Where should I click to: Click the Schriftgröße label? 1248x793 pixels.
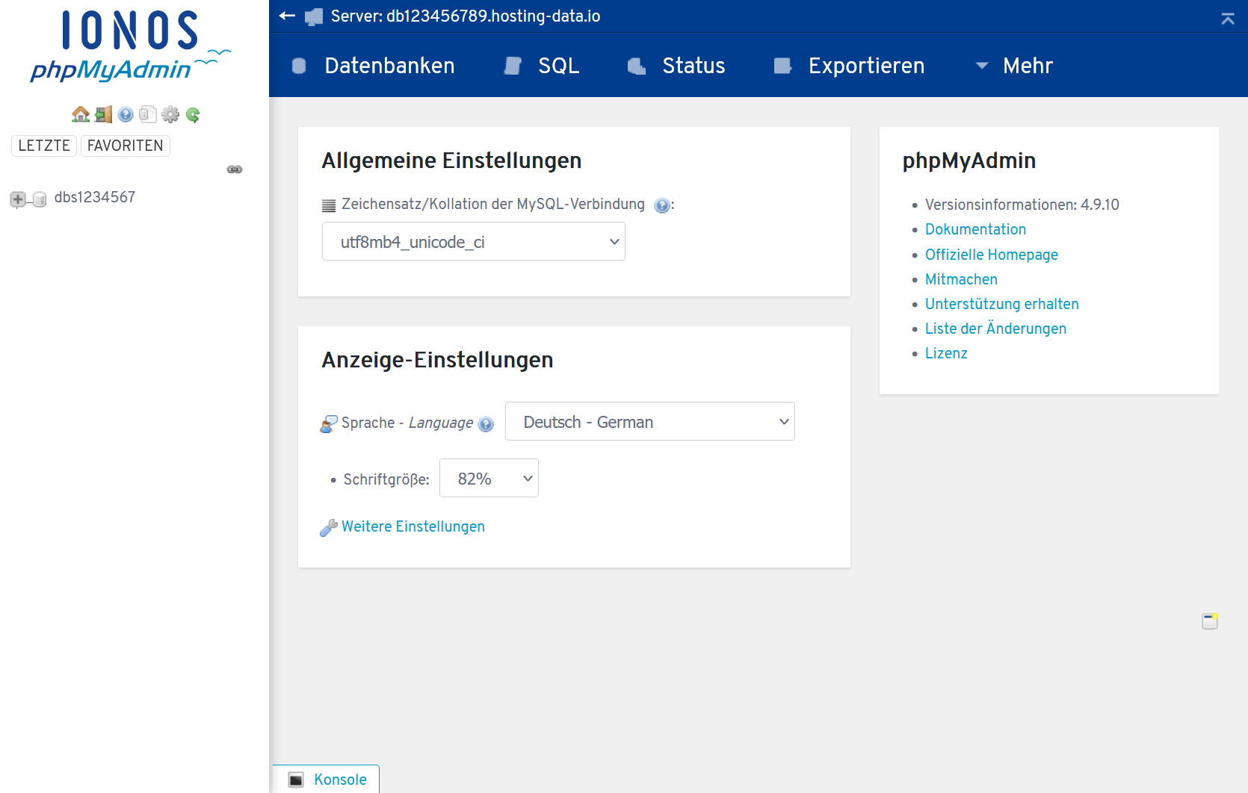click(386, 479)
